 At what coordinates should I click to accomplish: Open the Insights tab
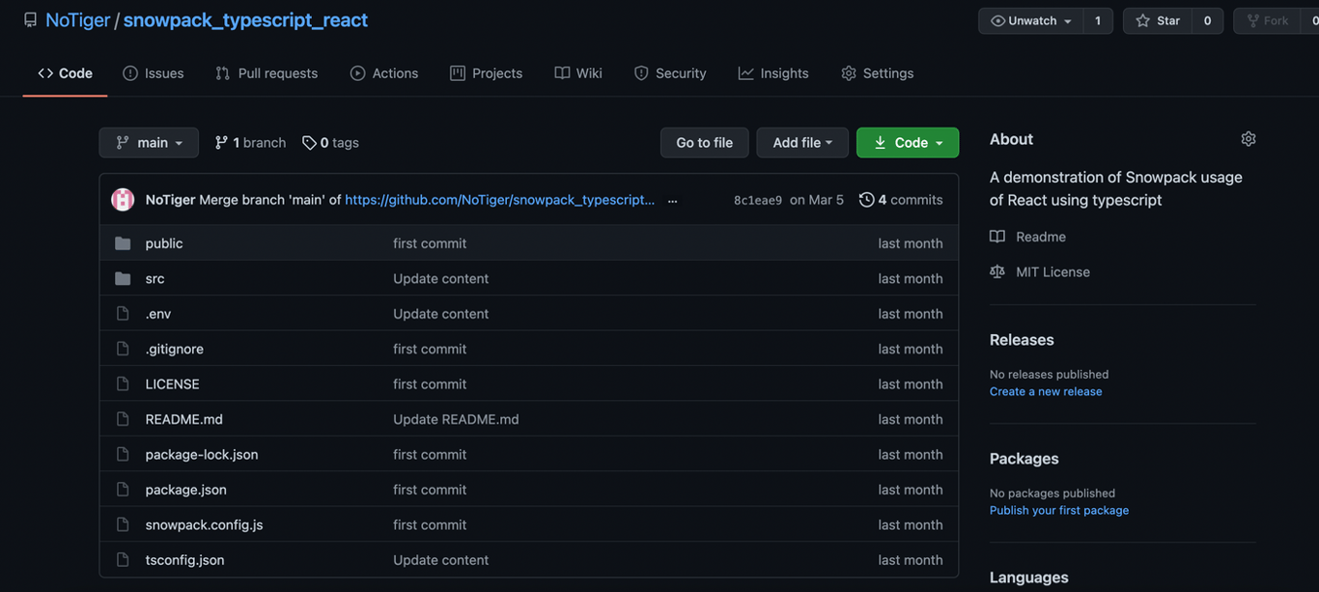[x=773, y=73]
